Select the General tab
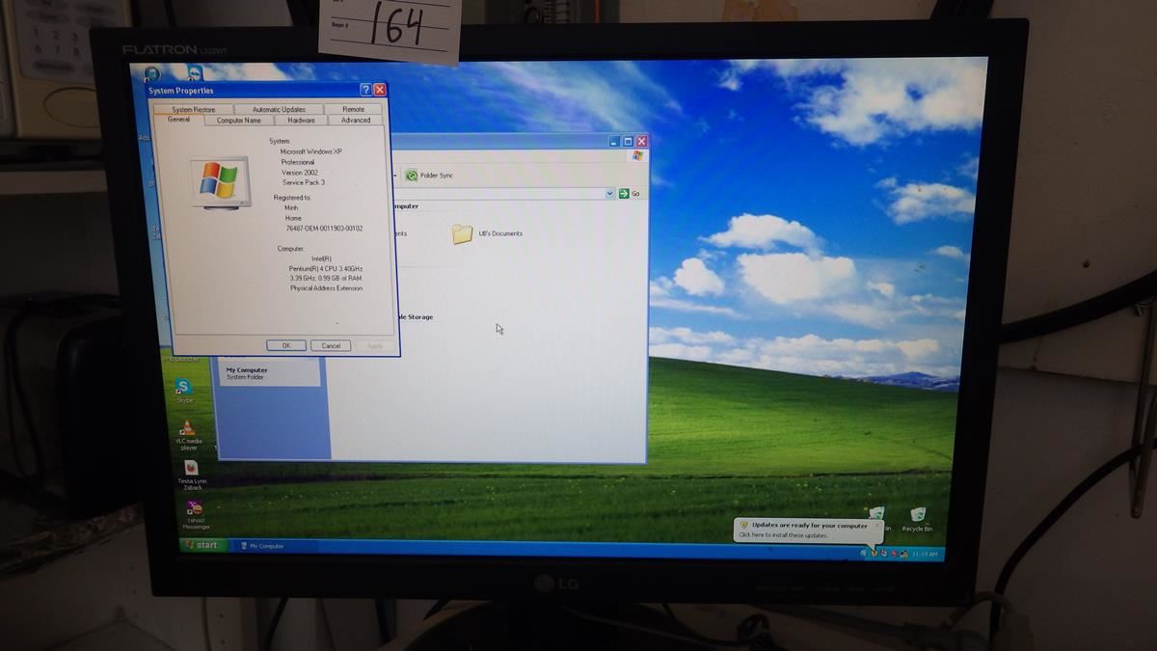The image size is (1157, 651). tap(178, 120)
